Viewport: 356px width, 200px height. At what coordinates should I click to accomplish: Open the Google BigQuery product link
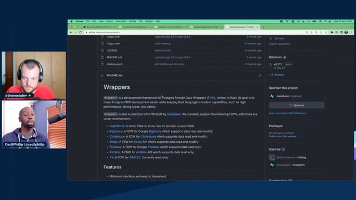(x=155, y=131)
